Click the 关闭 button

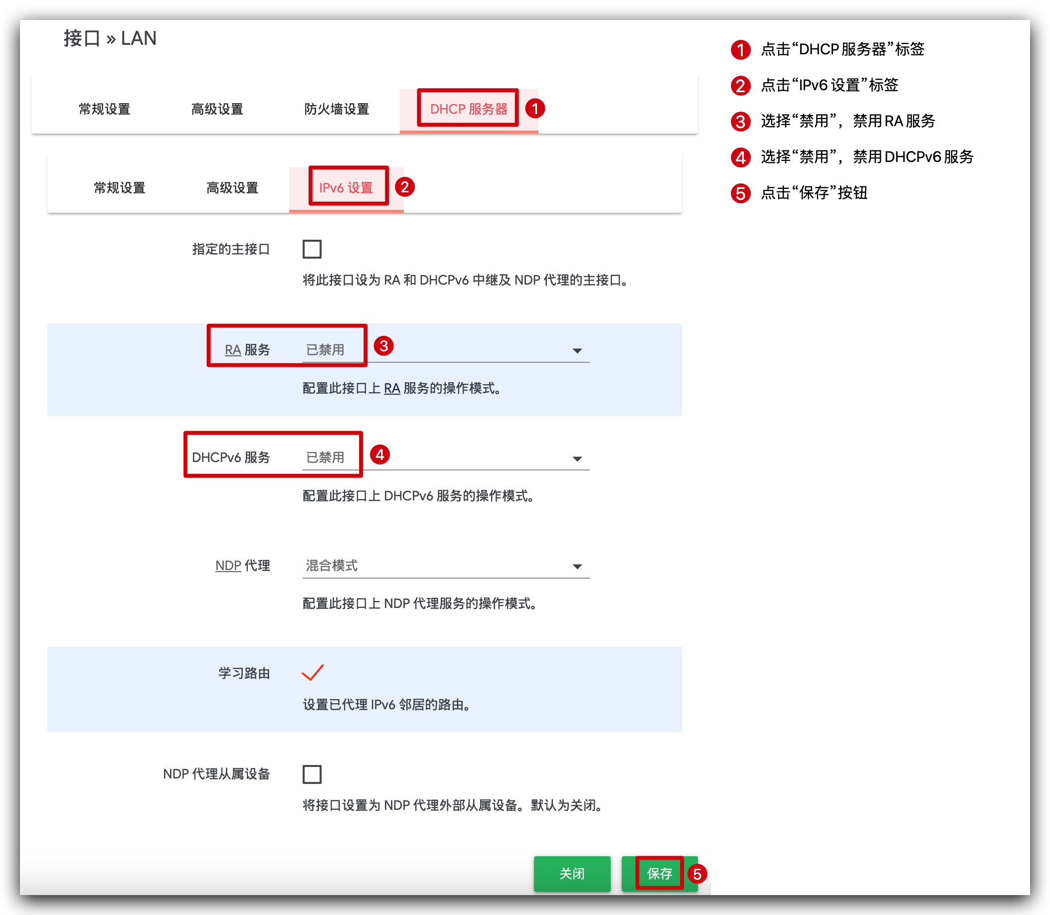(572, 874)
